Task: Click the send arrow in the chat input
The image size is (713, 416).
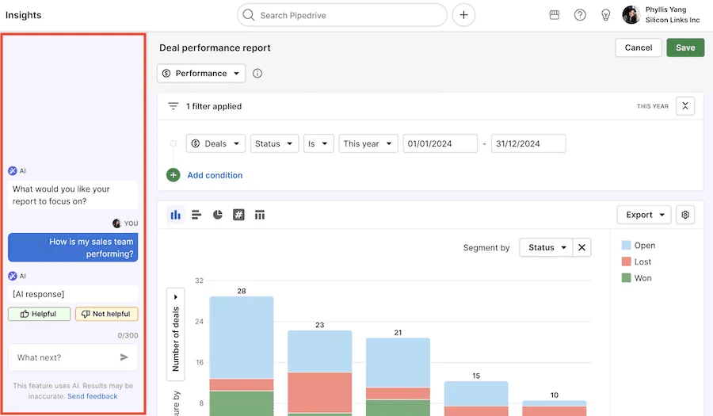Action: 124,357
